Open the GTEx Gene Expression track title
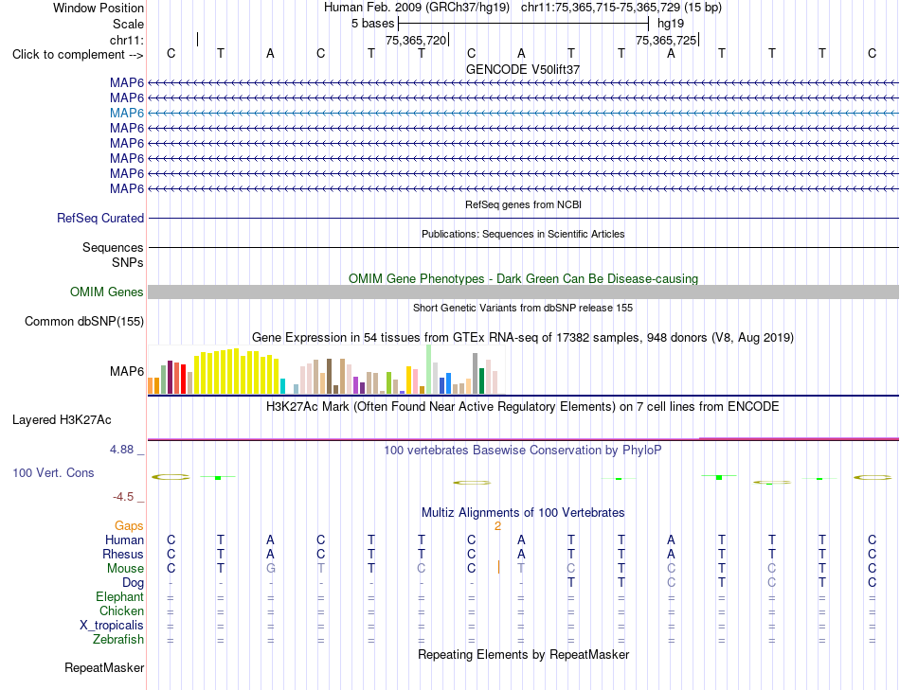The height and width of the screenshot is (690, 900). click(523, 337)
